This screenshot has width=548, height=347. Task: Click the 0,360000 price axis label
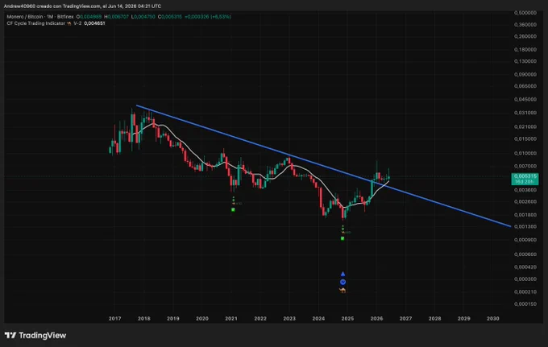tap(525, 25)
